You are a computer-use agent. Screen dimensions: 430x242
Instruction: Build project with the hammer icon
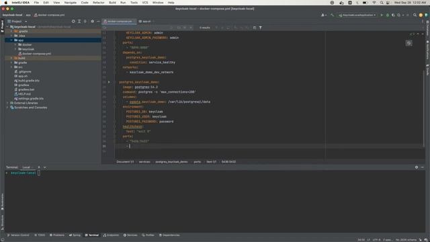click(x=332, y=15)
